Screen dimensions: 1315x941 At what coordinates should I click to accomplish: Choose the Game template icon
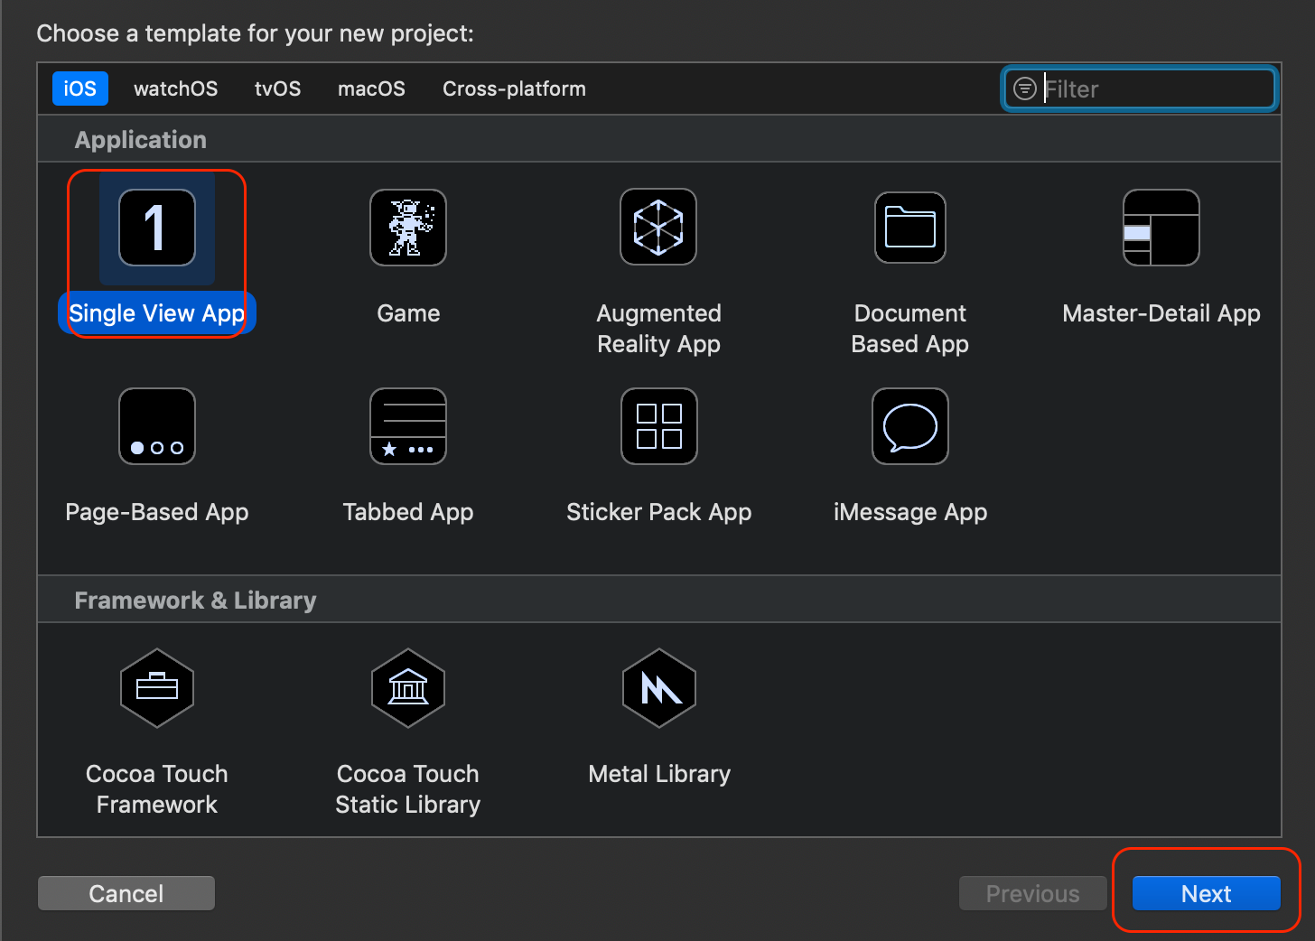pos(408,228)
